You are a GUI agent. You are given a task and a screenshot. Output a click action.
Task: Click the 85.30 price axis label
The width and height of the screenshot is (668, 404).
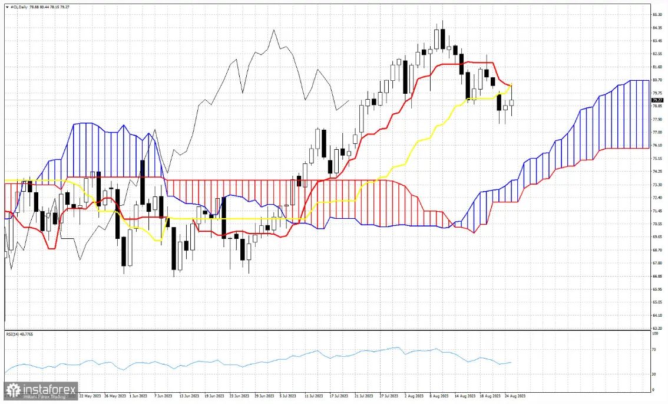coord(658,15)
